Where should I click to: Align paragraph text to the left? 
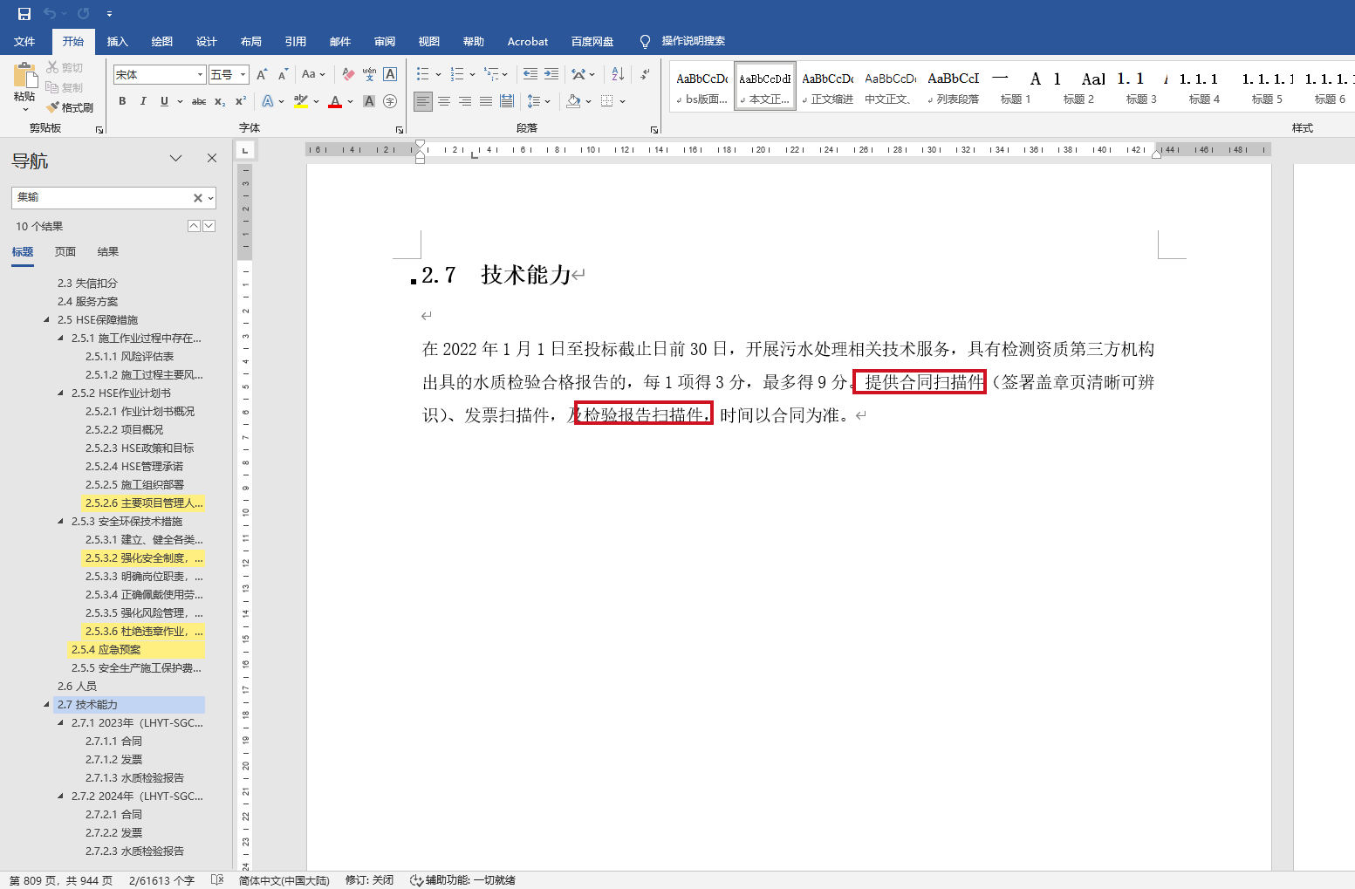(423, 101)
